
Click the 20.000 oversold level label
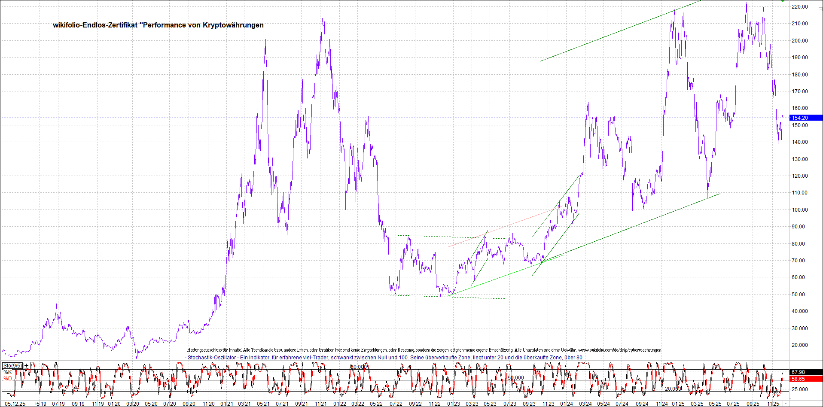point(673,389)
